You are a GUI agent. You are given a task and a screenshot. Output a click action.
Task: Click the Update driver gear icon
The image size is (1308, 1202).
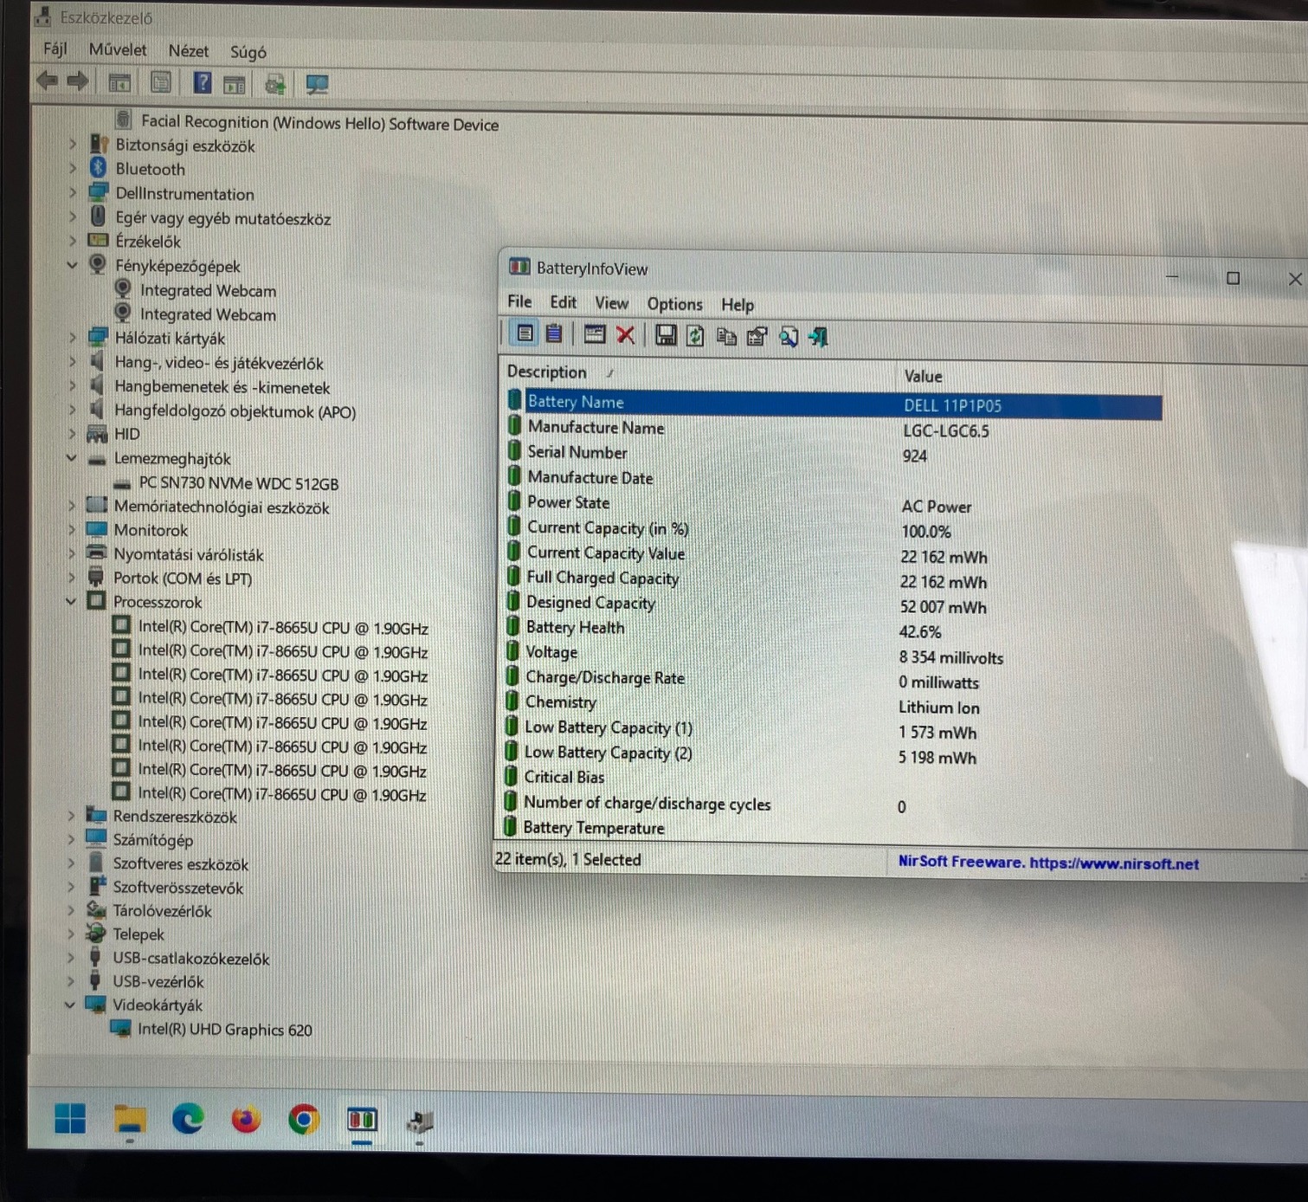coord(275,84)
